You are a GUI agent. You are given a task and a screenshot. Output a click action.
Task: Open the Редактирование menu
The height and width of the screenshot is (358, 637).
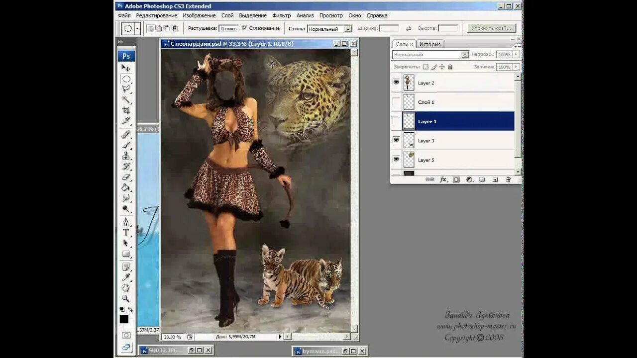point(157,15)
